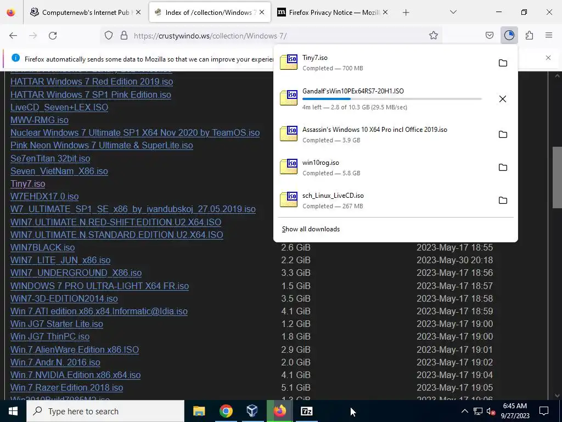562x422 pixels.
Task: Switch to Index of /collection/Windows 7 tab
Action: (x=210, y=13)
